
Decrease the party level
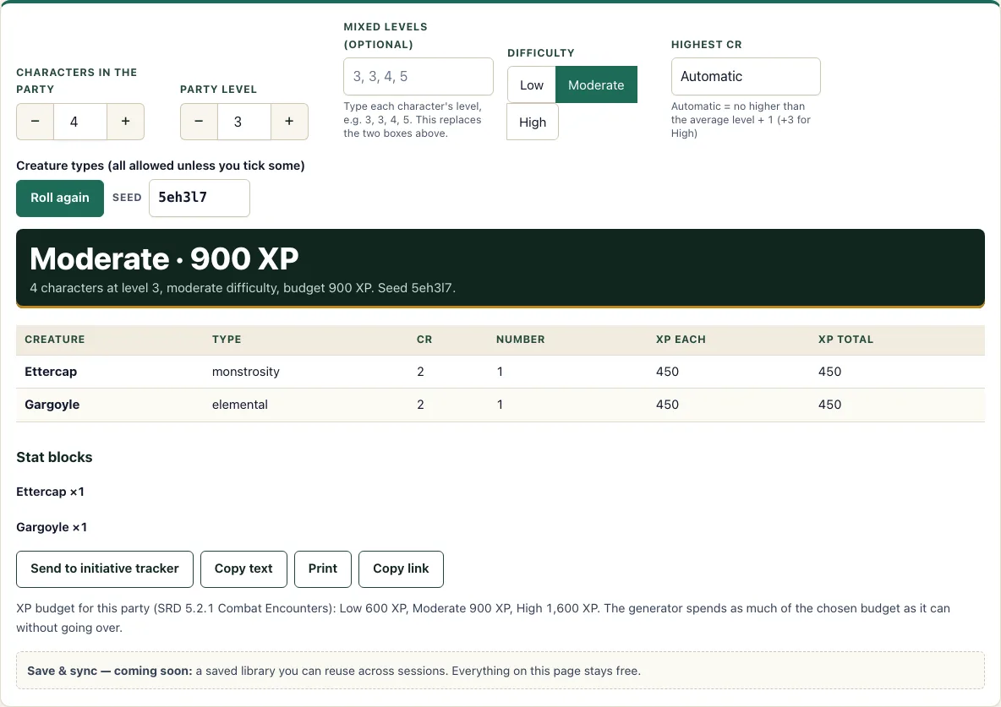pos(199,122)
